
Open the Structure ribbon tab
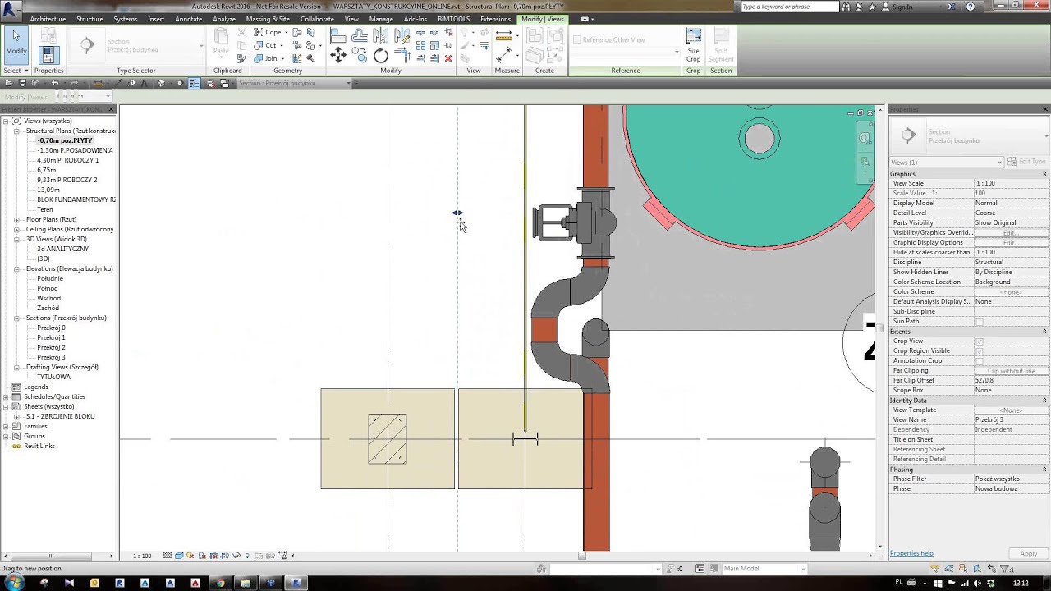pos(89,19)
